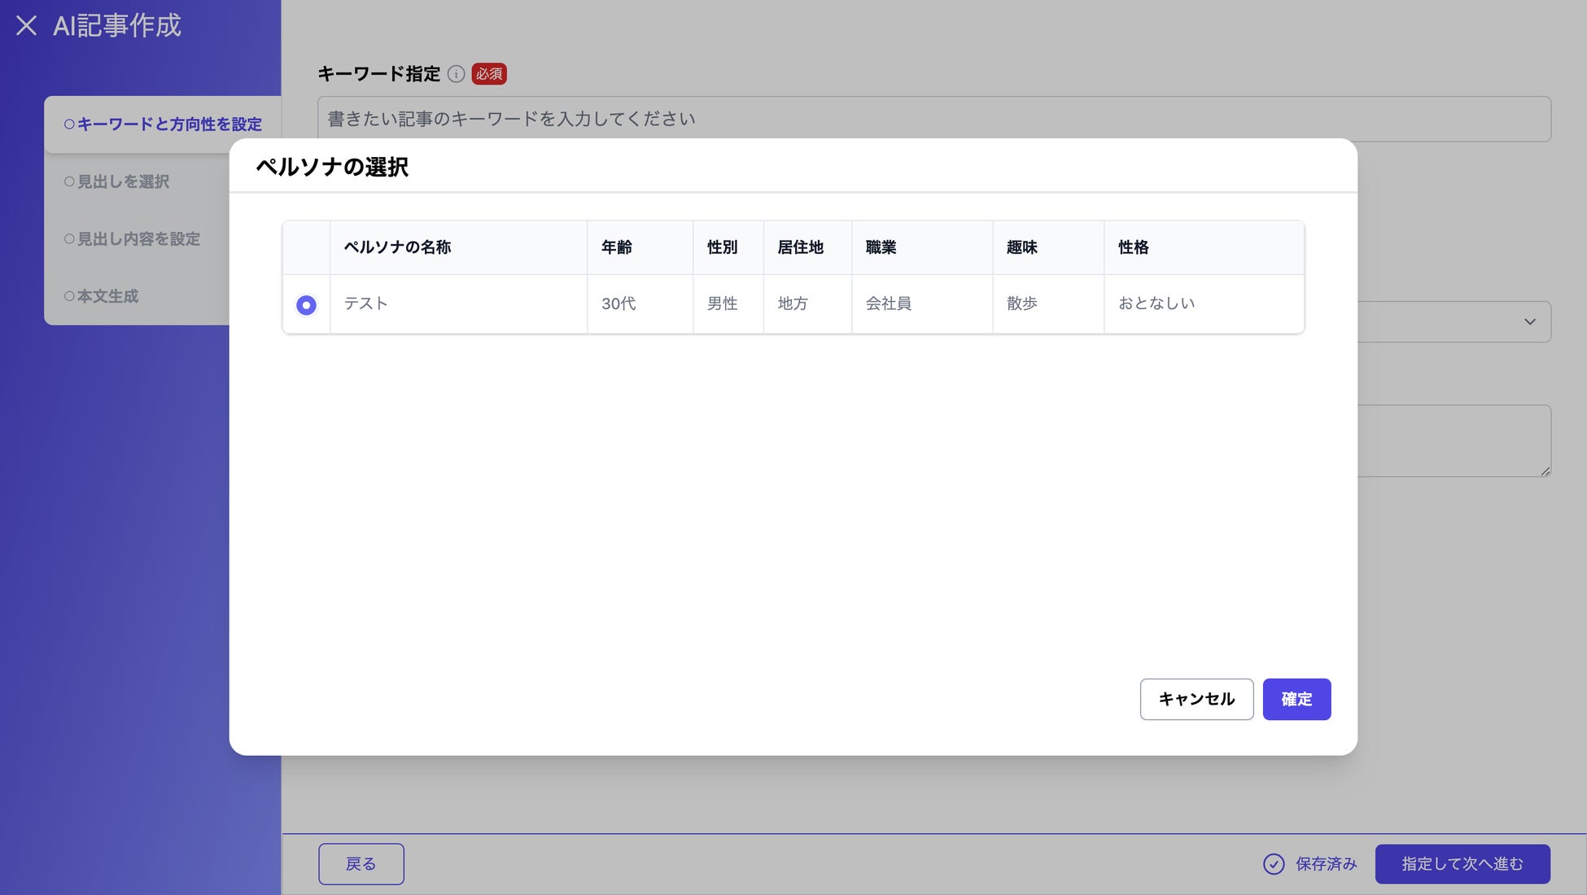The image size is (1587, 895).
Task: Click the ペルソナの名称 column header
Action: point(397,247)
